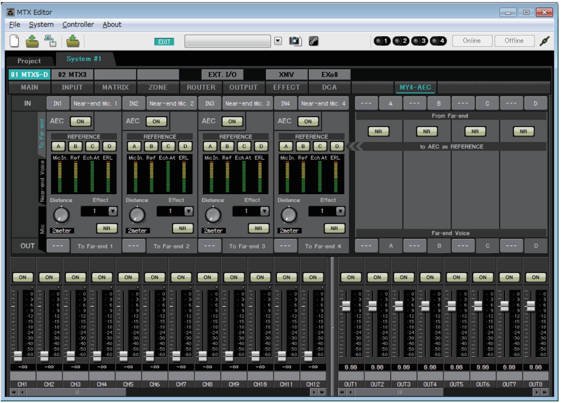
Task: Jump to first output on output scrollbar
Action: 342,392
